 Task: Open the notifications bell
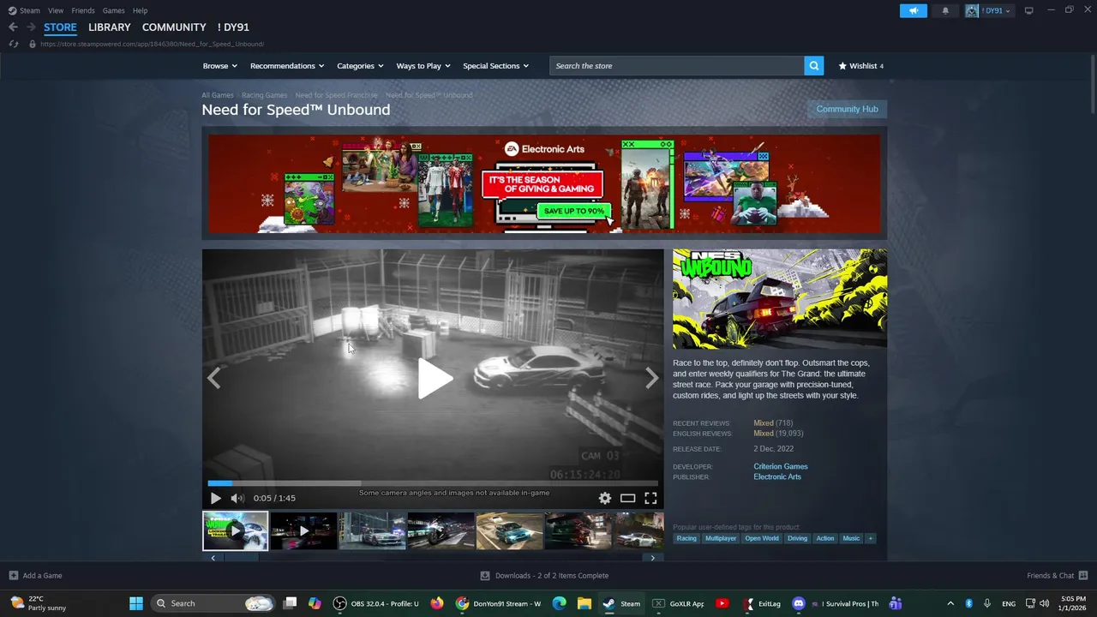pyautogui.click(x=946, y=10)
